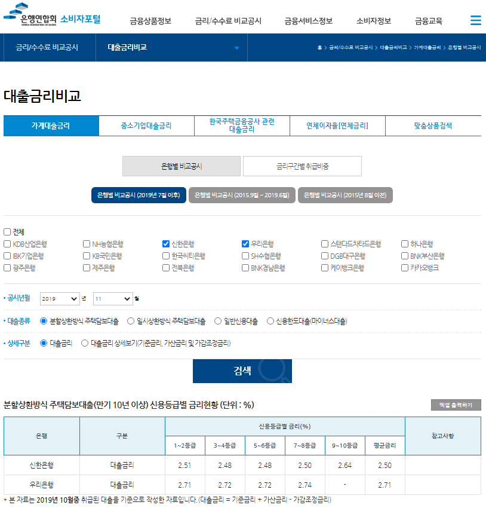Toggle the 전체 checkbox
The image size is (486, 511).
point(7,232)
